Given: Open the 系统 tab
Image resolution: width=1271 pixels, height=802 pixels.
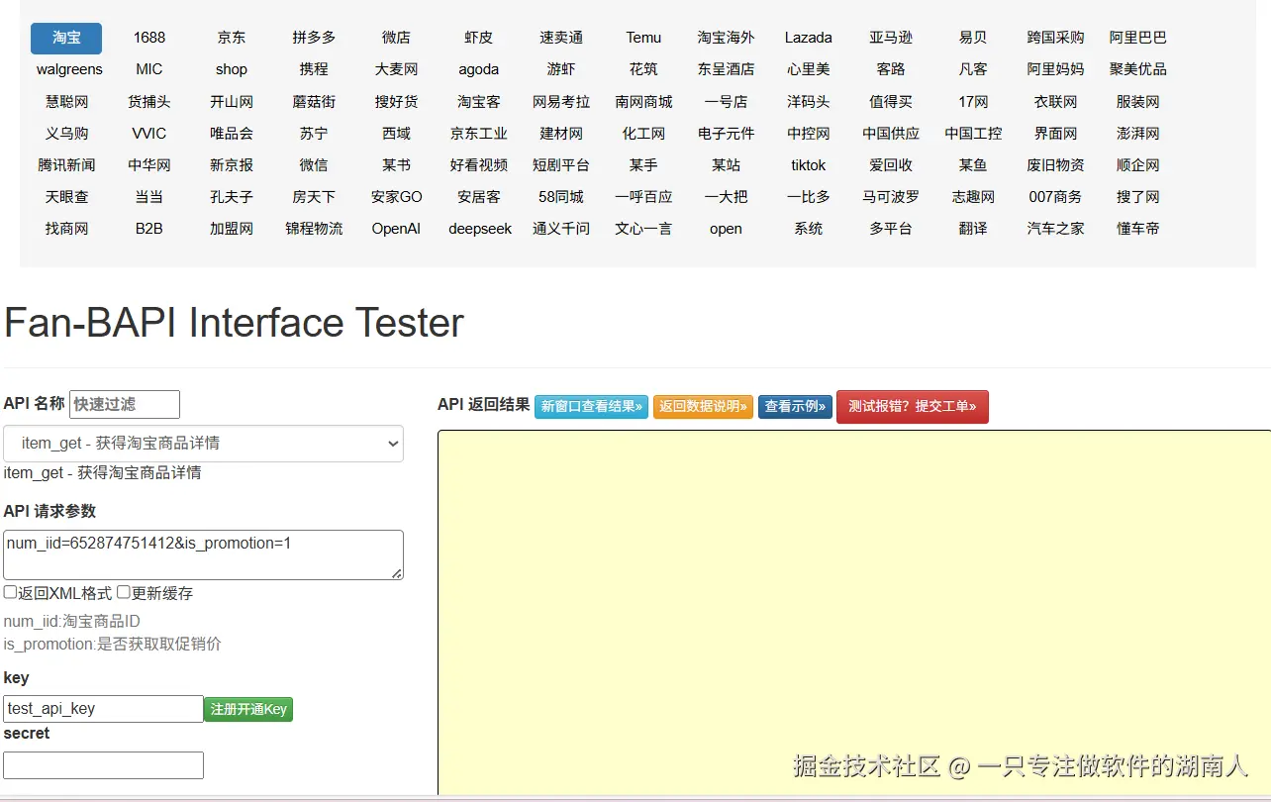Looking at the screenshot, I should (x=809, y=228).
